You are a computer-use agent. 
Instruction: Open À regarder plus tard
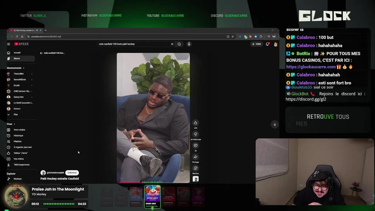20,147
